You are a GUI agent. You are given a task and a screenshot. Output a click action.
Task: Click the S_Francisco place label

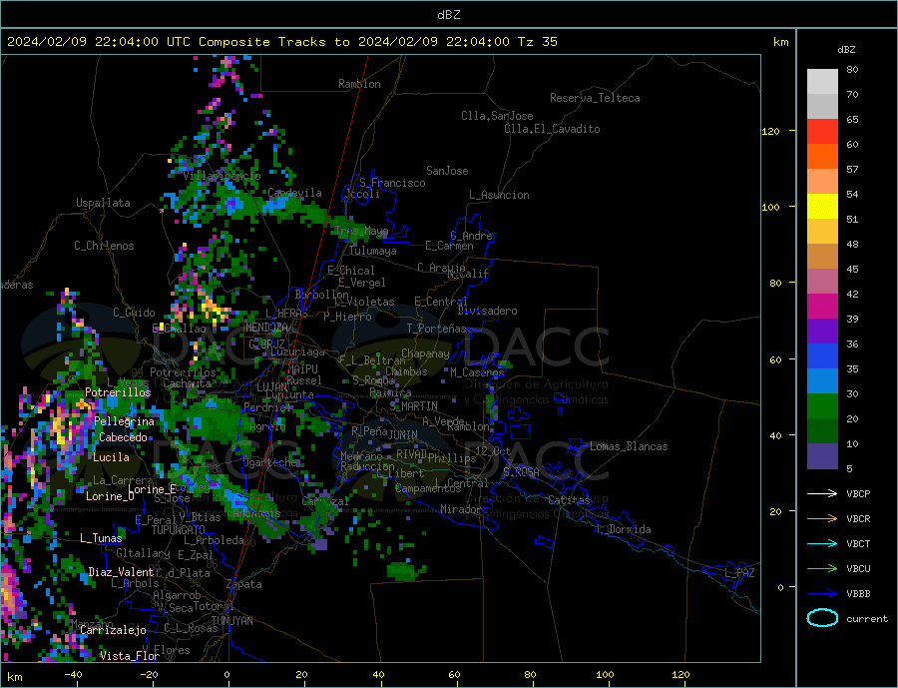[x=392, y=183]
